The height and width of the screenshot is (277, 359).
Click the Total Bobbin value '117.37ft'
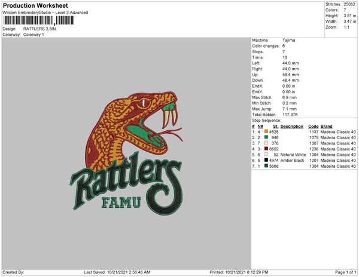290,115
